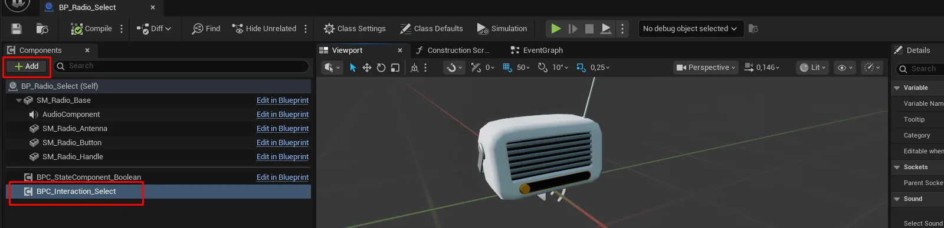
Task: Collapse the Variable section in Details
Action: click(x=897, y=88)
